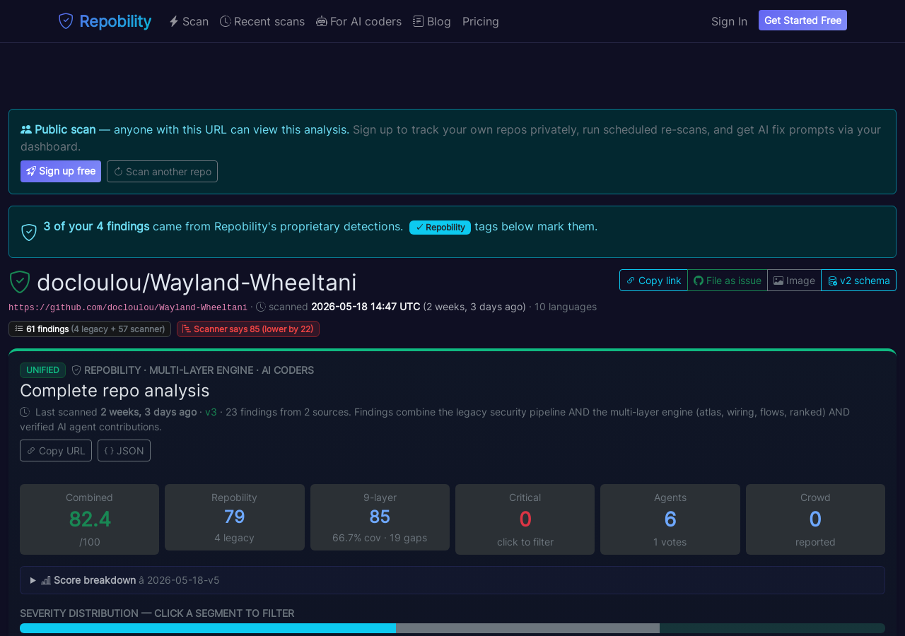Click the clock icon beside Last scanned
905x636 pixels.
pyautogui.click(x=25, y=412)
